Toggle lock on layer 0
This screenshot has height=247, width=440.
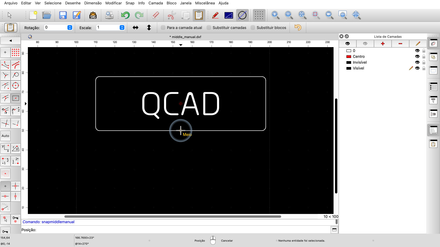coord(424,51)
